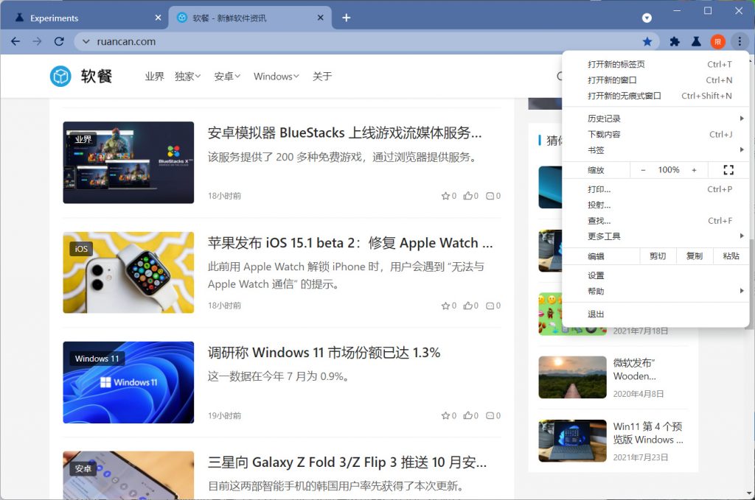The image size is (755, 500).
Task: Click the 软餐 site logo
Action: click(x=81, y=76)
